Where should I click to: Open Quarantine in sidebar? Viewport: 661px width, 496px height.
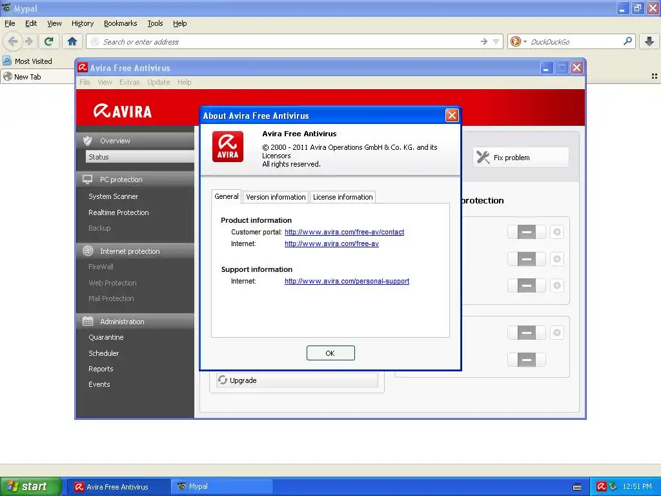point(106,337)
